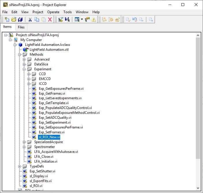Open the Tools menu
Viewport: 203px width, 193px height.
(67, 12)
